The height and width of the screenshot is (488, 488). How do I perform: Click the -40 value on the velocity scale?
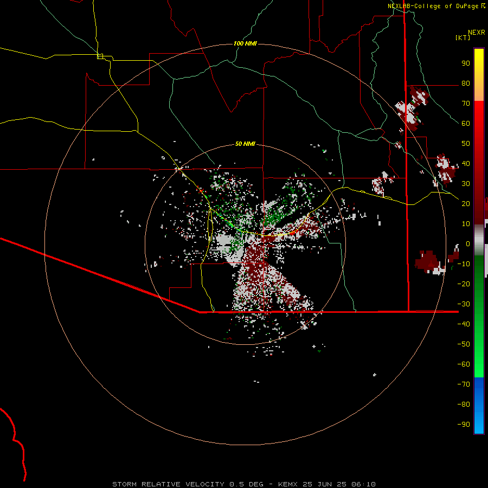pyautogui.click(x=464, y=324)
